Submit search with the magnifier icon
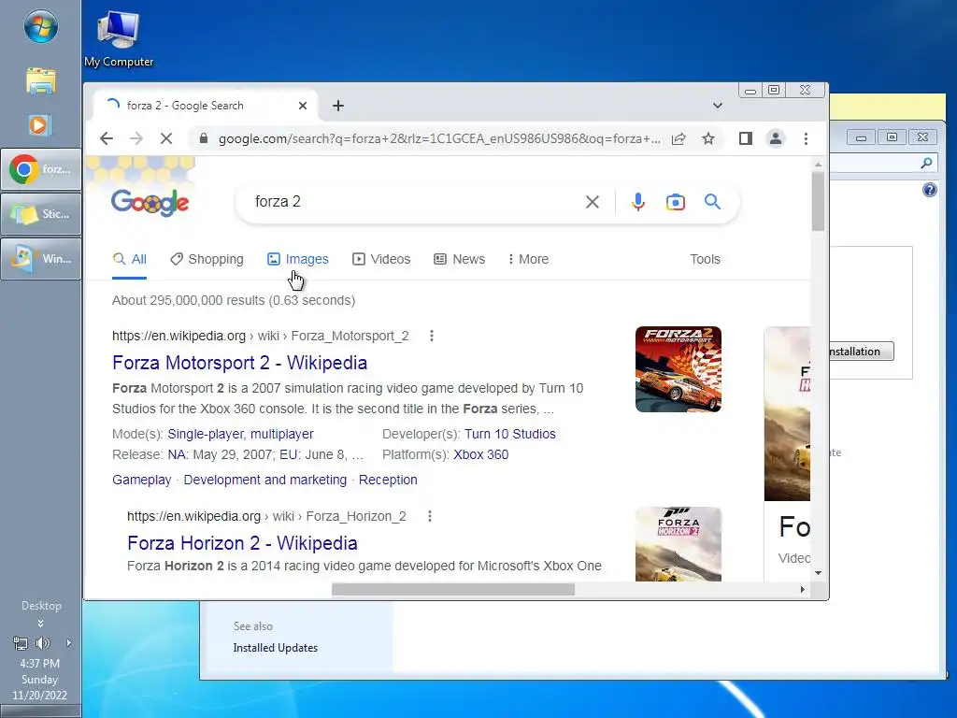The width and height of the screenshot is (957, 718). [x=712, y=202]
